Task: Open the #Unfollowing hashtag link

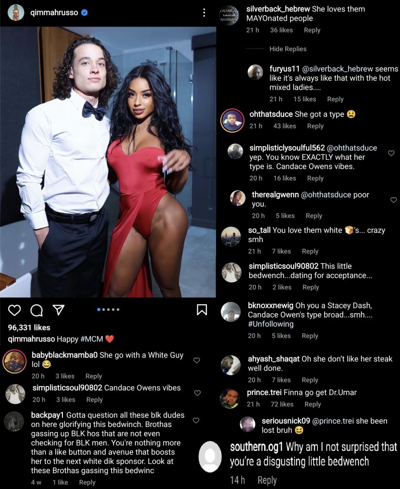Action: tap(270, 324)
